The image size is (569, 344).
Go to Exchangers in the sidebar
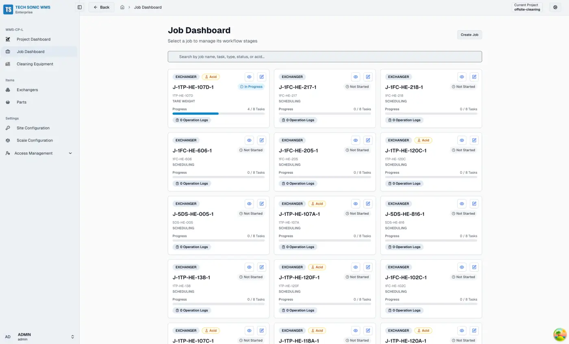[39, 90]
